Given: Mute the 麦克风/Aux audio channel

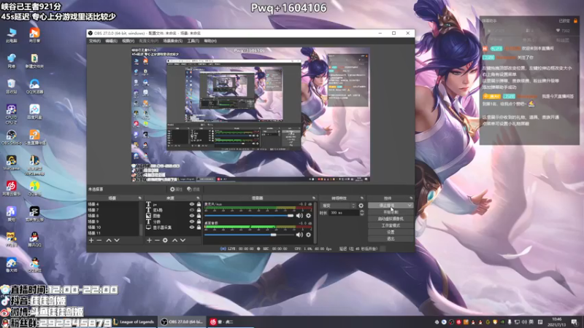Looking at the screenshot, I should coord(299,216).
